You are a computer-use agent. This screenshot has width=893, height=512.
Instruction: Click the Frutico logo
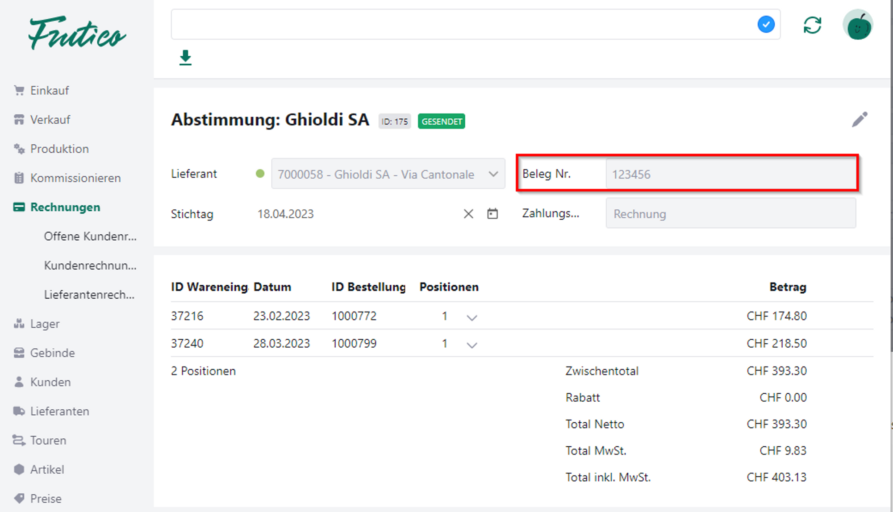[77, 33]
